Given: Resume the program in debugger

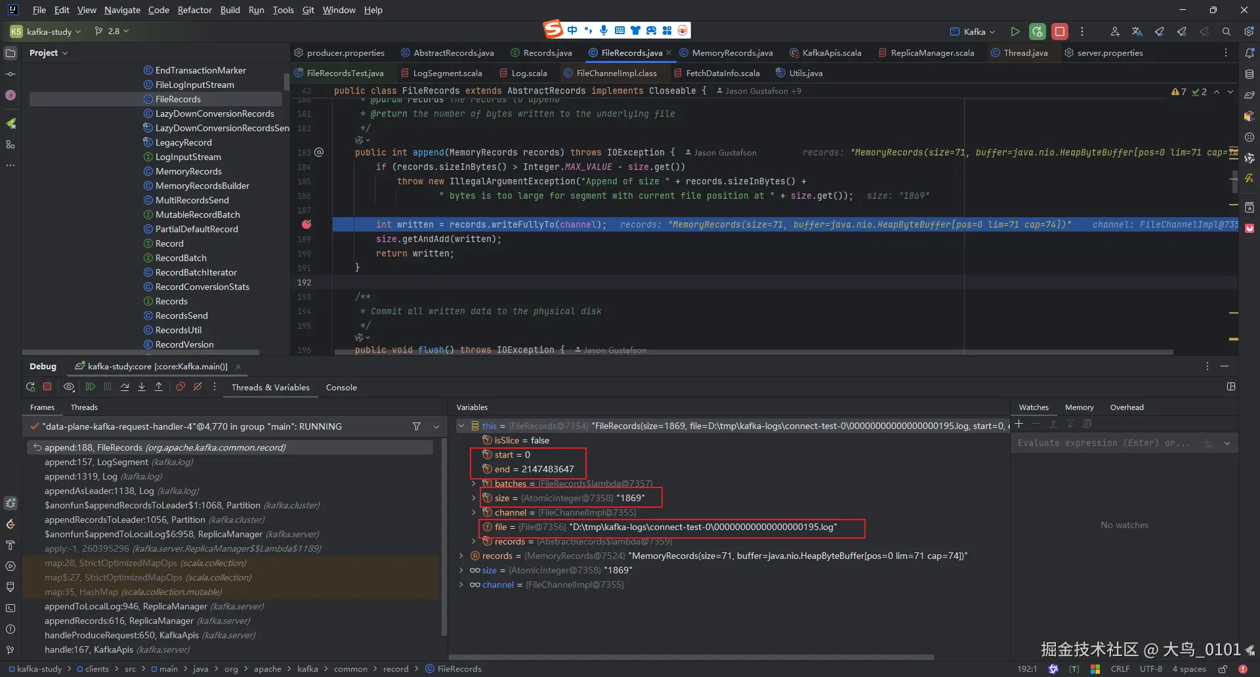Looking at the screenshot, I should pos(91,387).
